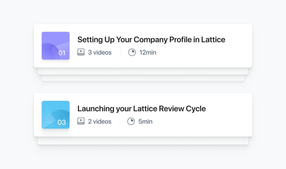Click the clock icon beside 5min
This screenshot has width=286, height=169.
pyautogui.click(x=131, y=121)
